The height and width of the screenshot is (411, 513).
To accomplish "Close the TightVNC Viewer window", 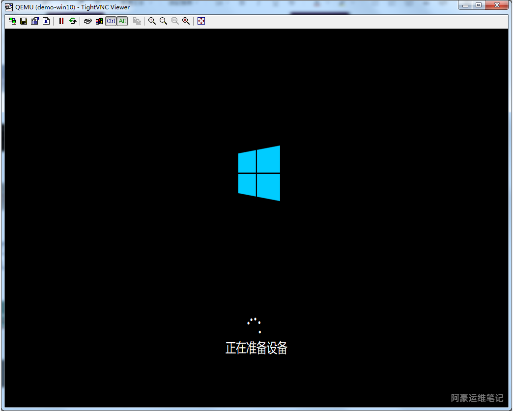I will point(497,5).
